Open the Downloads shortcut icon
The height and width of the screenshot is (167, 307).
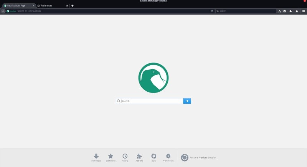click(96, 156)
